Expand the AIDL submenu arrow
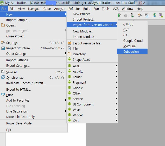This screenshot has height=146, width=165. coord(116,66)
